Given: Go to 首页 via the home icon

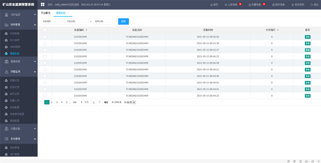Looking at the screenshot, I should tap(212, 5).
